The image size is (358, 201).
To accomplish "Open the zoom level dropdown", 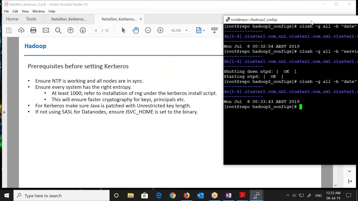I will click(187, 30).
